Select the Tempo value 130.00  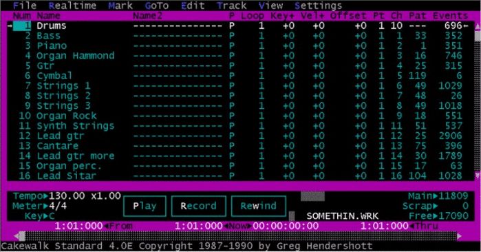tap(67, 196)
